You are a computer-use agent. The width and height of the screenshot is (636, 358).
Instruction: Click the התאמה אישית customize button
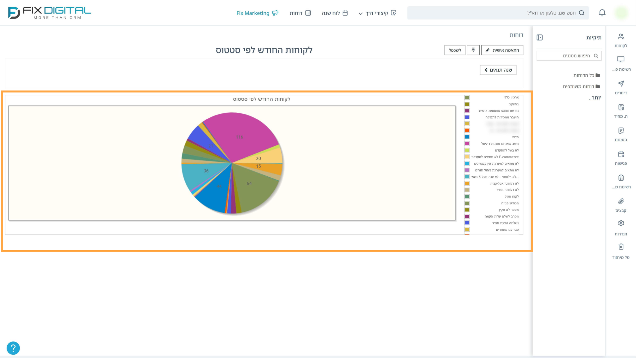502,50
